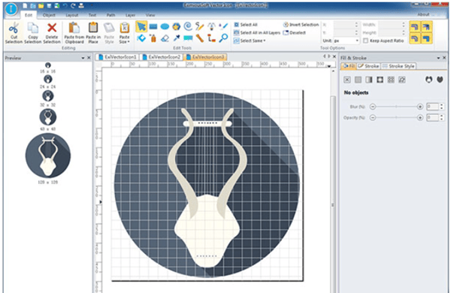Open the Unit px dropdown

tap(357, 41)
